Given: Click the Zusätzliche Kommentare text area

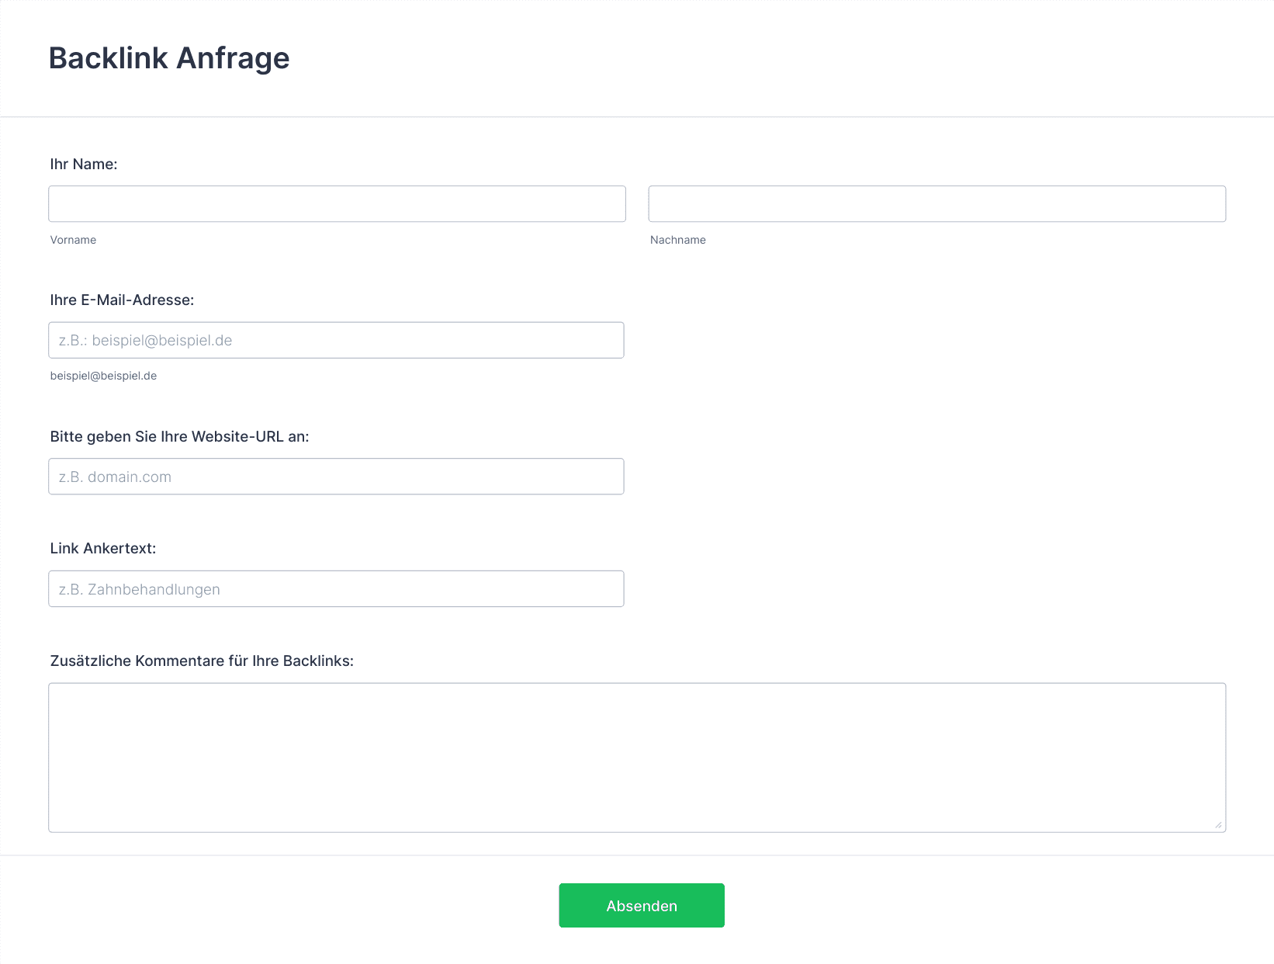Looking at the screenshot, I should (x=637, y=758).
